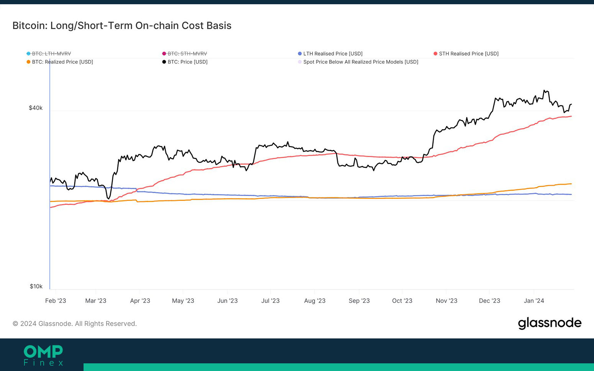
Task: Click the red STH Realised Price legend dot
Action: tap(435, 54)
